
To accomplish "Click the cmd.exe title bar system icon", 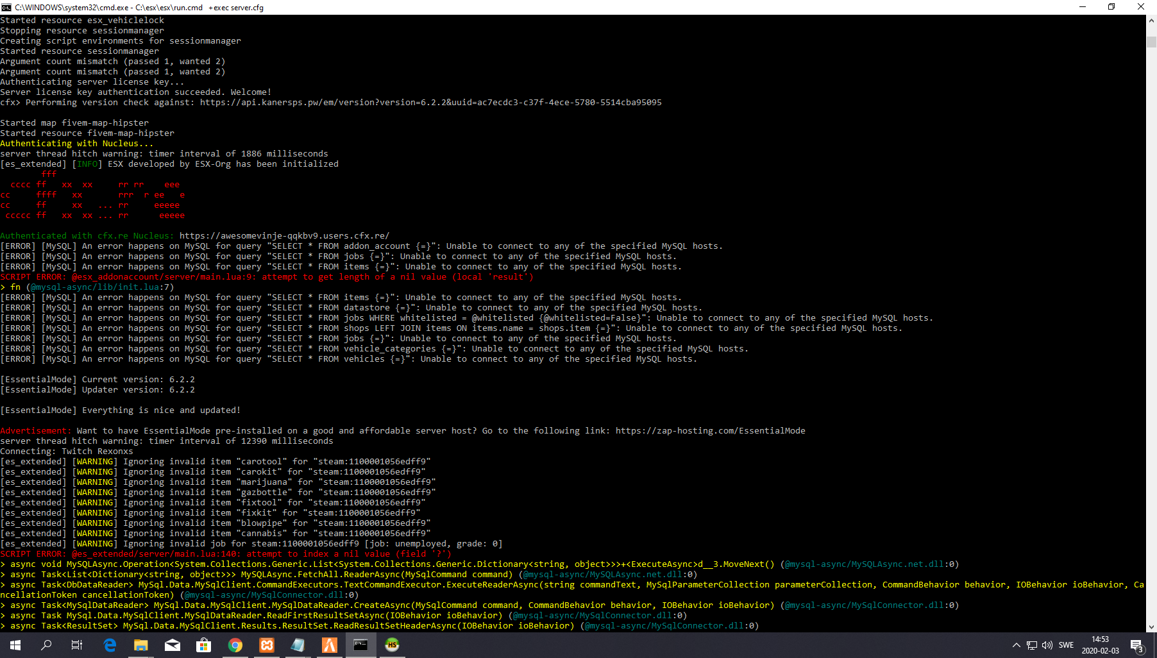I will click(x=6, y=7).
